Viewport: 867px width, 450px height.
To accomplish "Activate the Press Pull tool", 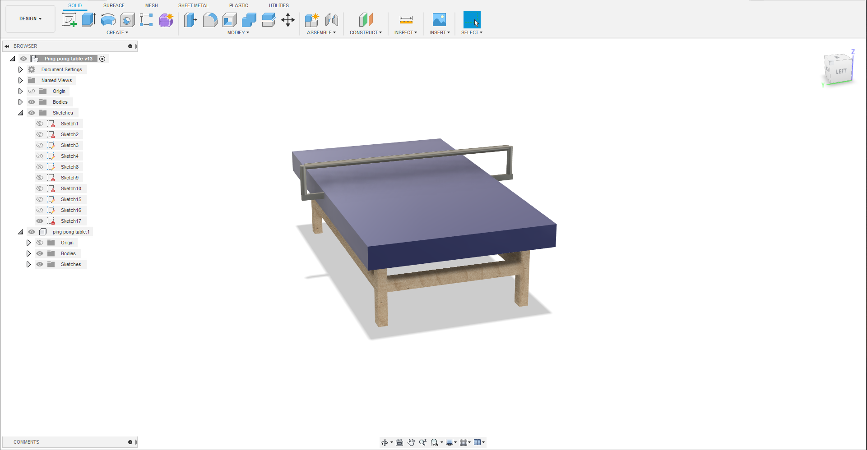I will (x=190, y=20).
